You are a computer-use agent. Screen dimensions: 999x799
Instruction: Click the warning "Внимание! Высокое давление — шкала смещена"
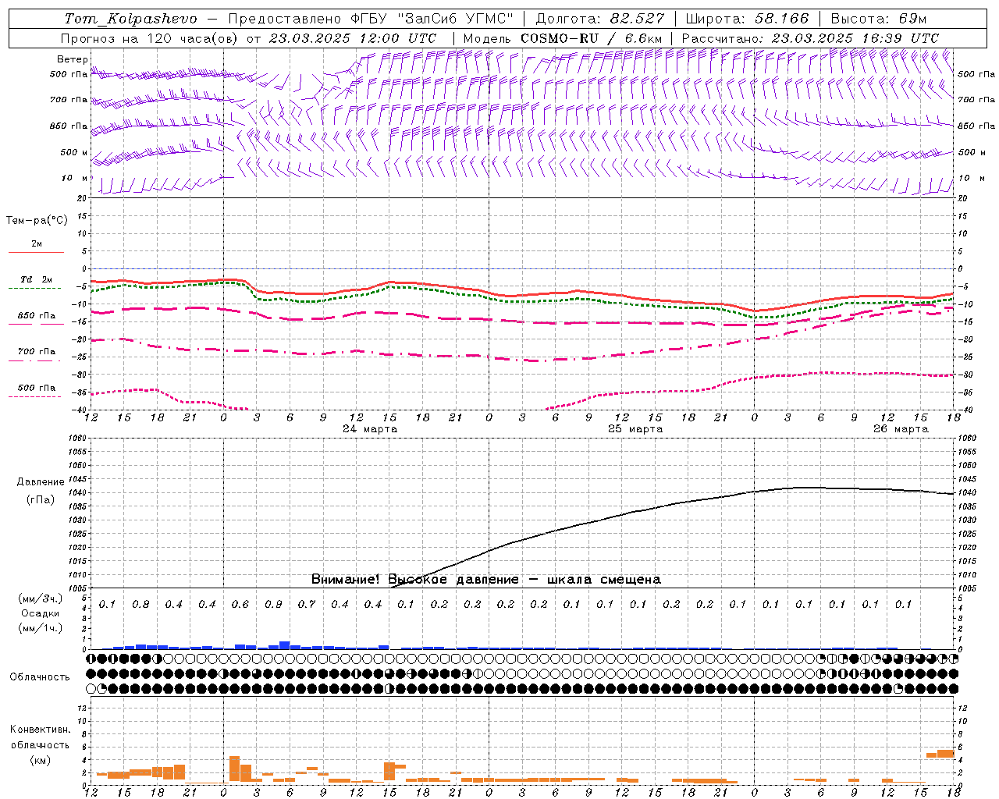pyautogui.click(x=486, y=580)
